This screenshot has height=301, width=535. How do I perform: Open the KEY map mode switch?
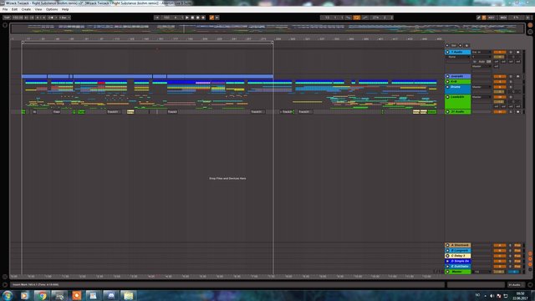492,18
